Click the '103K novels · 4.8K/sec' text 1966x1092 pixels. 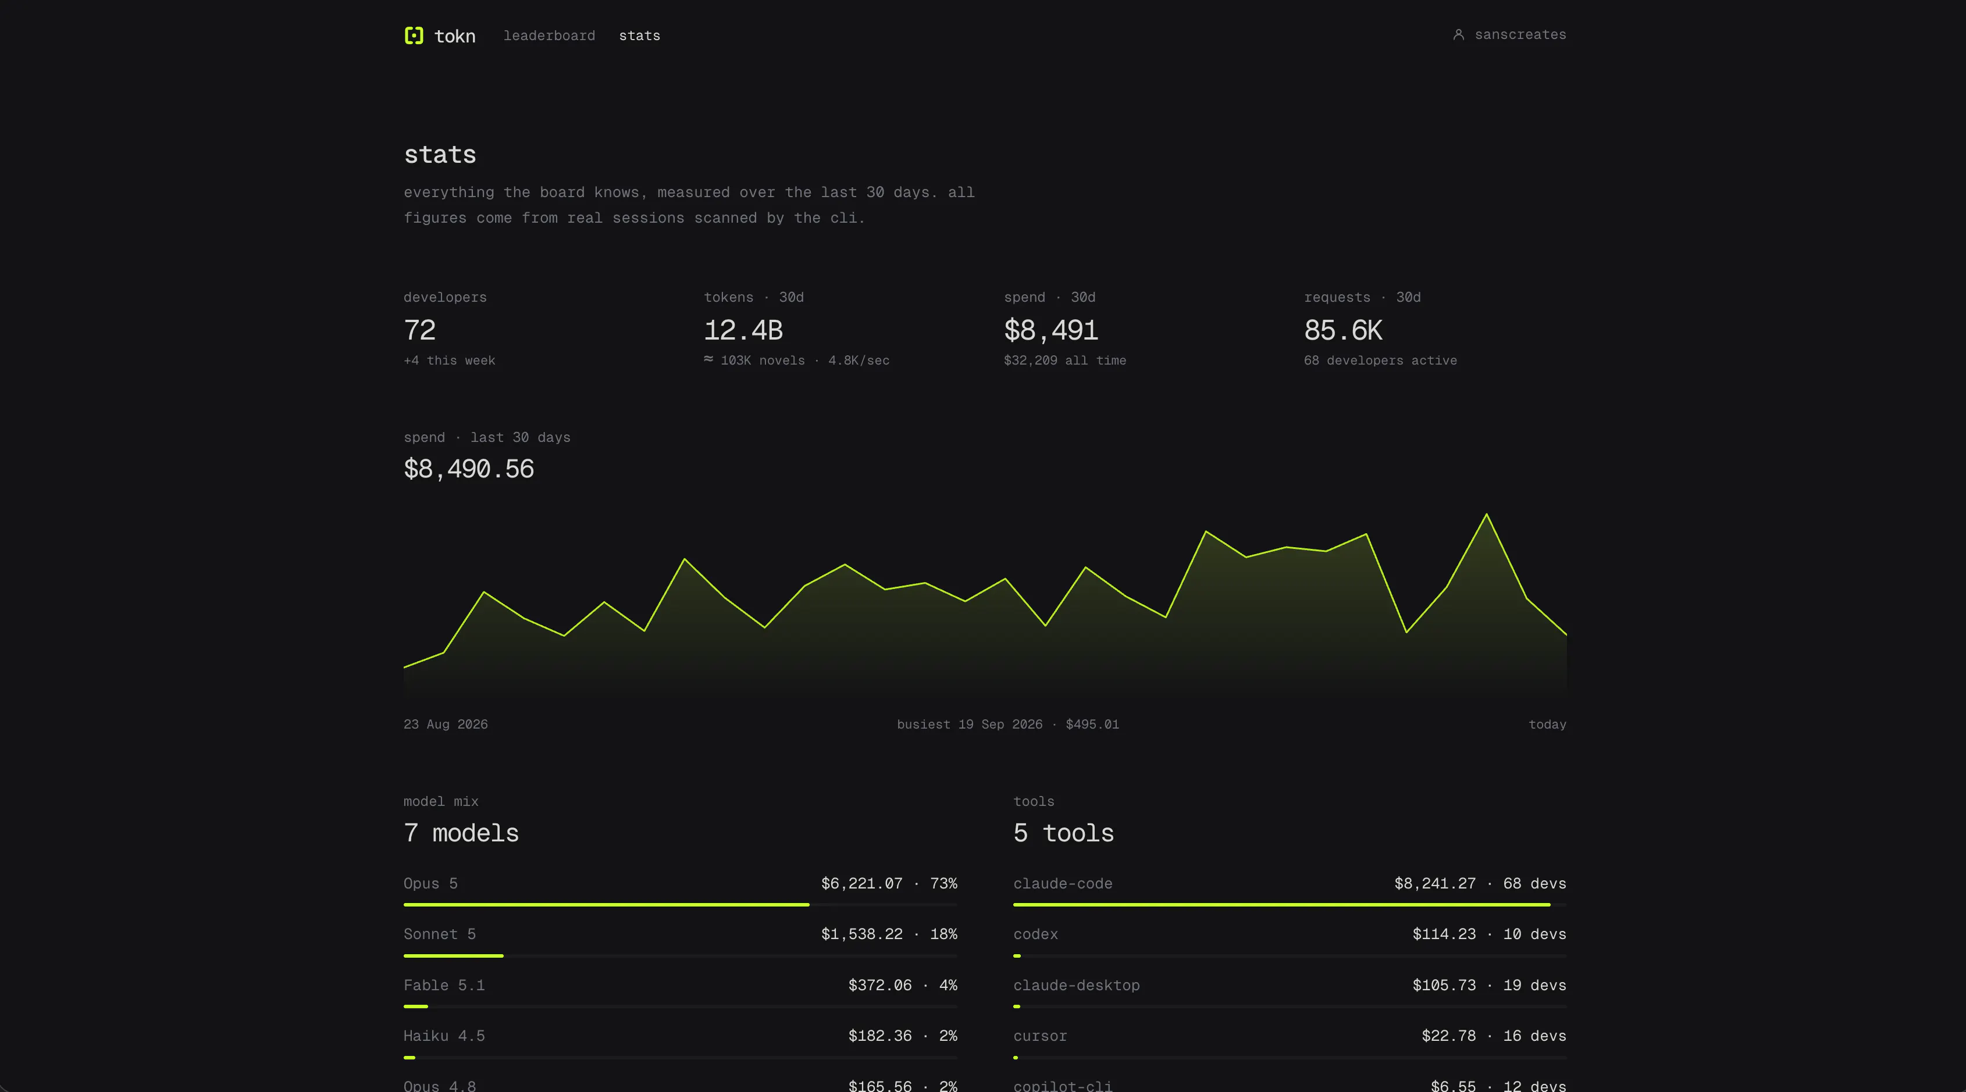(x=797, y=360)
